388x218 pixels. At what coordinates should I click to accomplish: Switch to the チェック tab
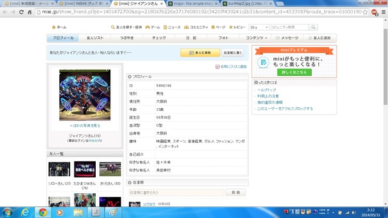point(159,38)
